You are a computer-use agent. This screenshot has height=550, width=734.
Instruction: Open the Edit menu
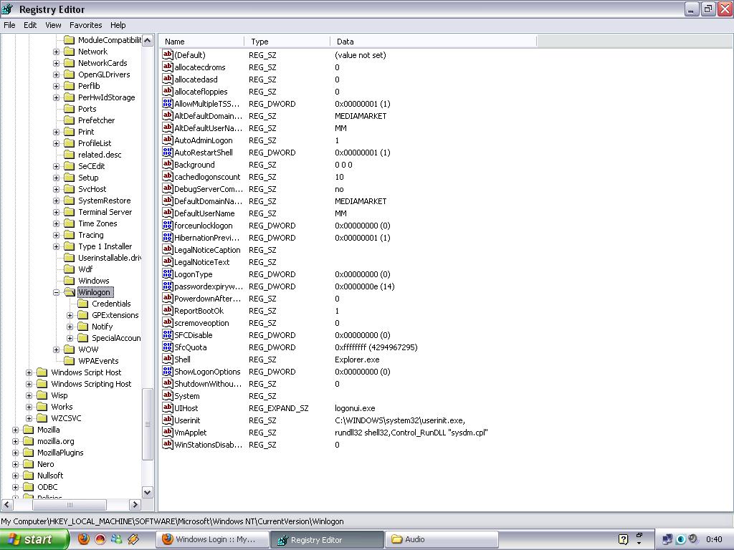pyautogui.click(x=30, y=25)
